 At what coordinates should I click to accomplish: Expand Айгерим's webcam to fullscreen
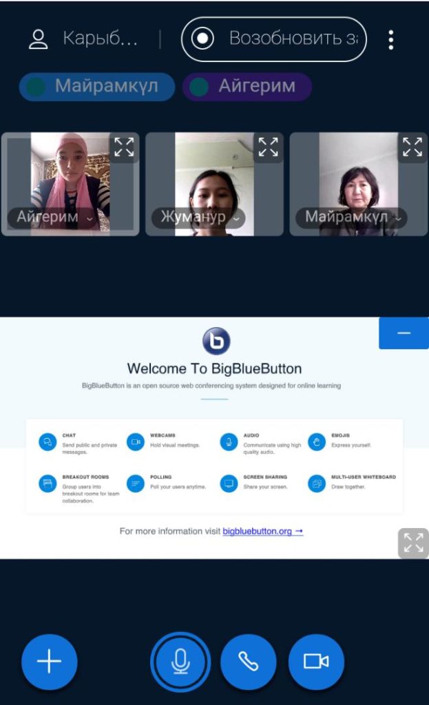(124, 147)
